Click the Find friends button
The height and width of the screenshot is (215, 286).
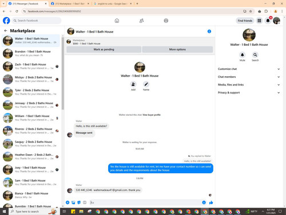click(x=245, y=21)
